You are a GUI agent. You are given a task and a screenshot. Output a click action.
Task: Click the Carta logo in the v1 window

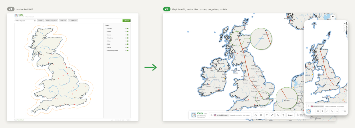tap(16, 16)
